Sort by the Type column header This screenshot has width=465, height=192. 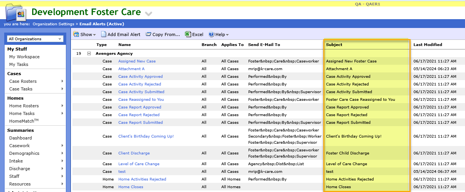tap(102, 45)
